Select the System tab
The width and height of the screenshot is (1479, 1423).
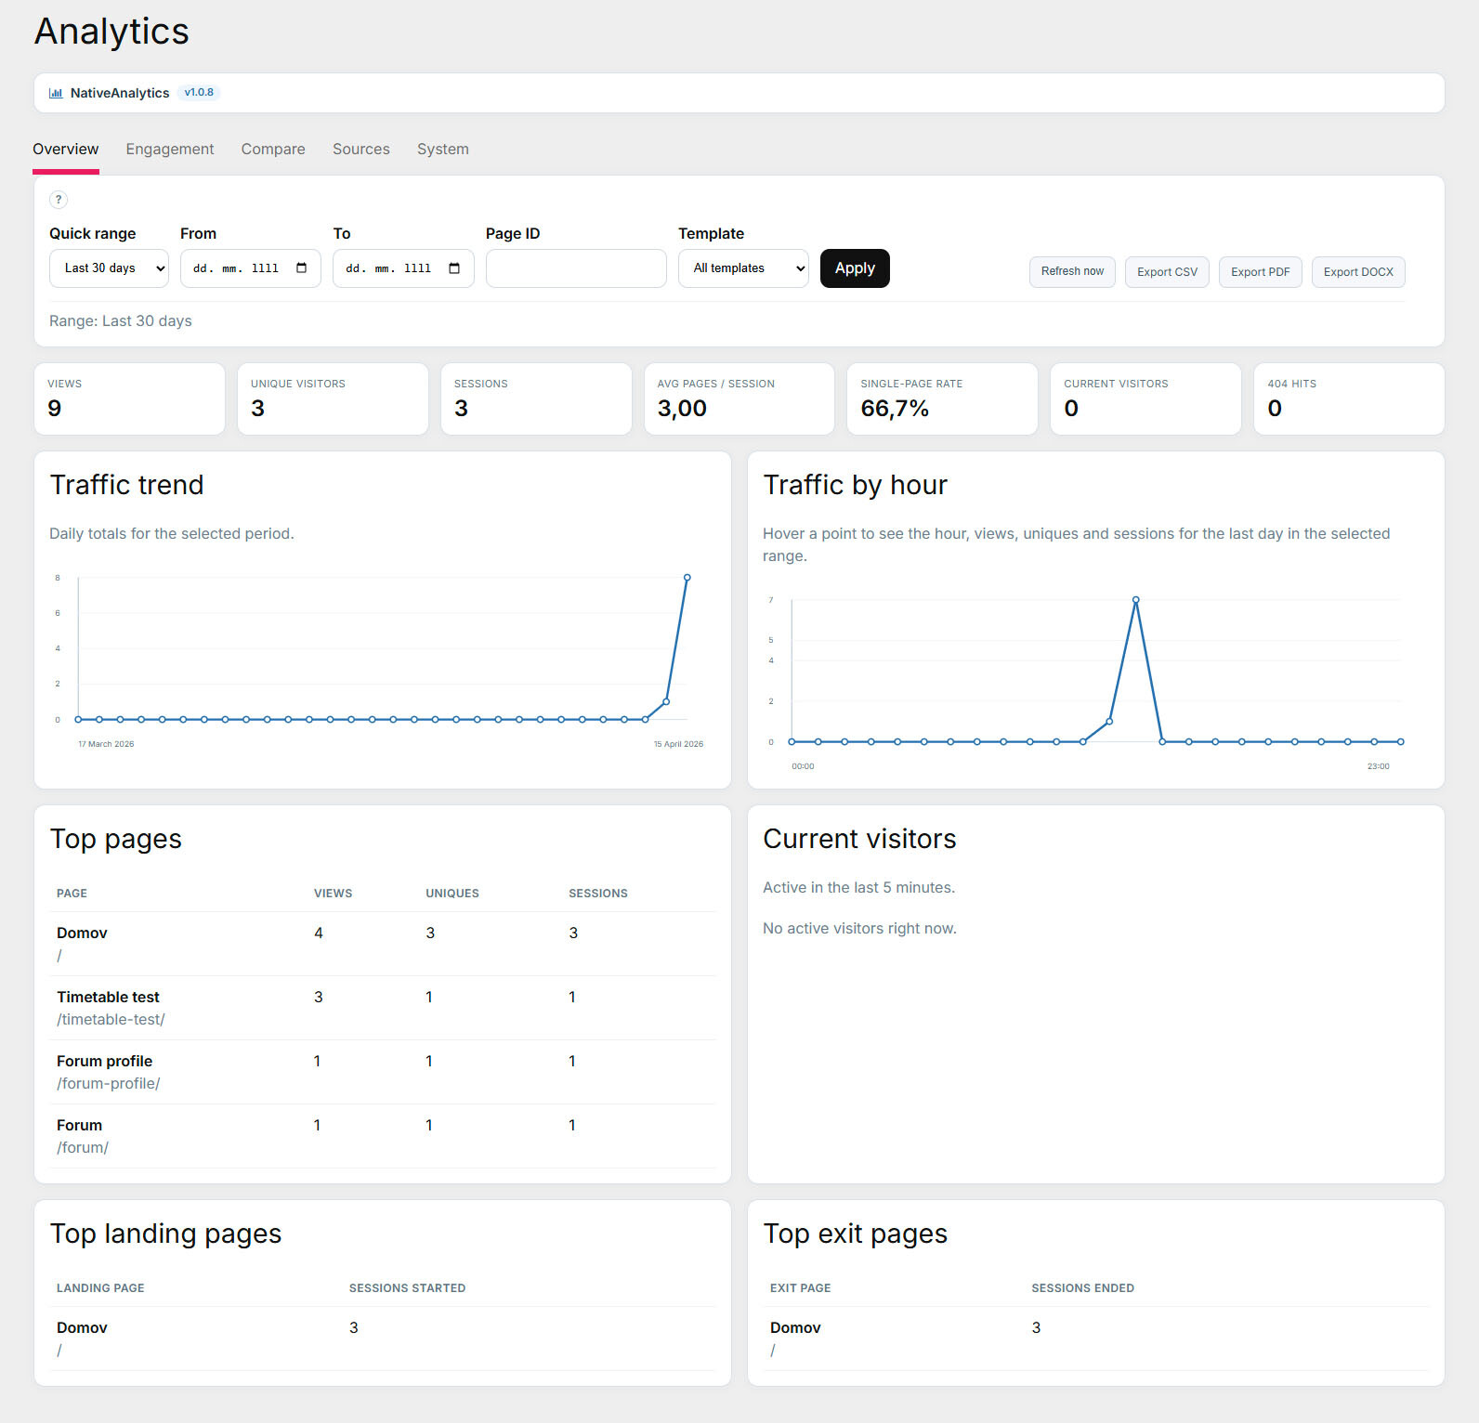[x=442, y=150]
